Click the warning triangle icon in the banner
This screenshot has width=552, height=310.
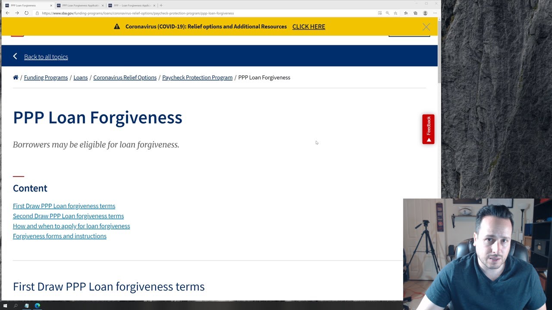(117, 27)
